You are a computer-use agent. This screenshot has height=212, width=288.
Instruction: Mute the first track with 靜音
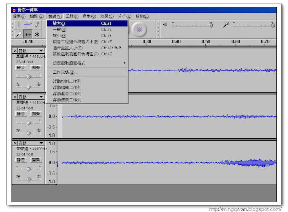tap(21, 68)
